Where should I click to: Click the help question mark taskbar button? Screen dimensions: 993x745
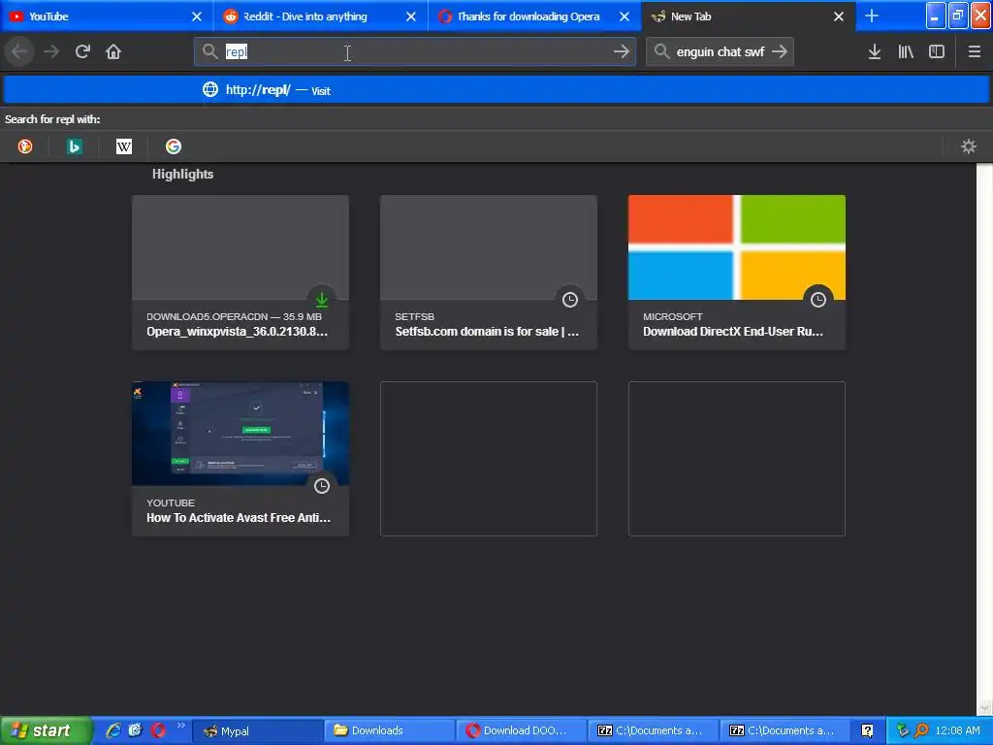click(x=867, y=730)
